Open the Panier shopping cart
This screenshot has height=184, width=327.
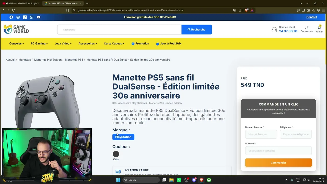(x=319, y=29)
